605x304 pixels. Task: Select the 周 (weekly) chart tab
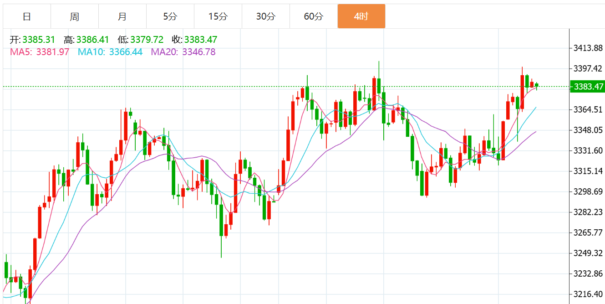coord(75,17)
